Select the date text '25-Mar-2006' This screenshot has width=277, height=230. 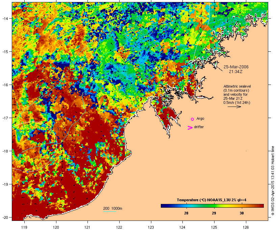(236, 67)
